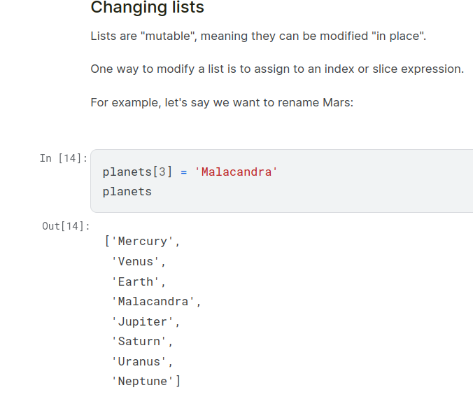Click the paragraph about assigning to an index

[276, 69]
